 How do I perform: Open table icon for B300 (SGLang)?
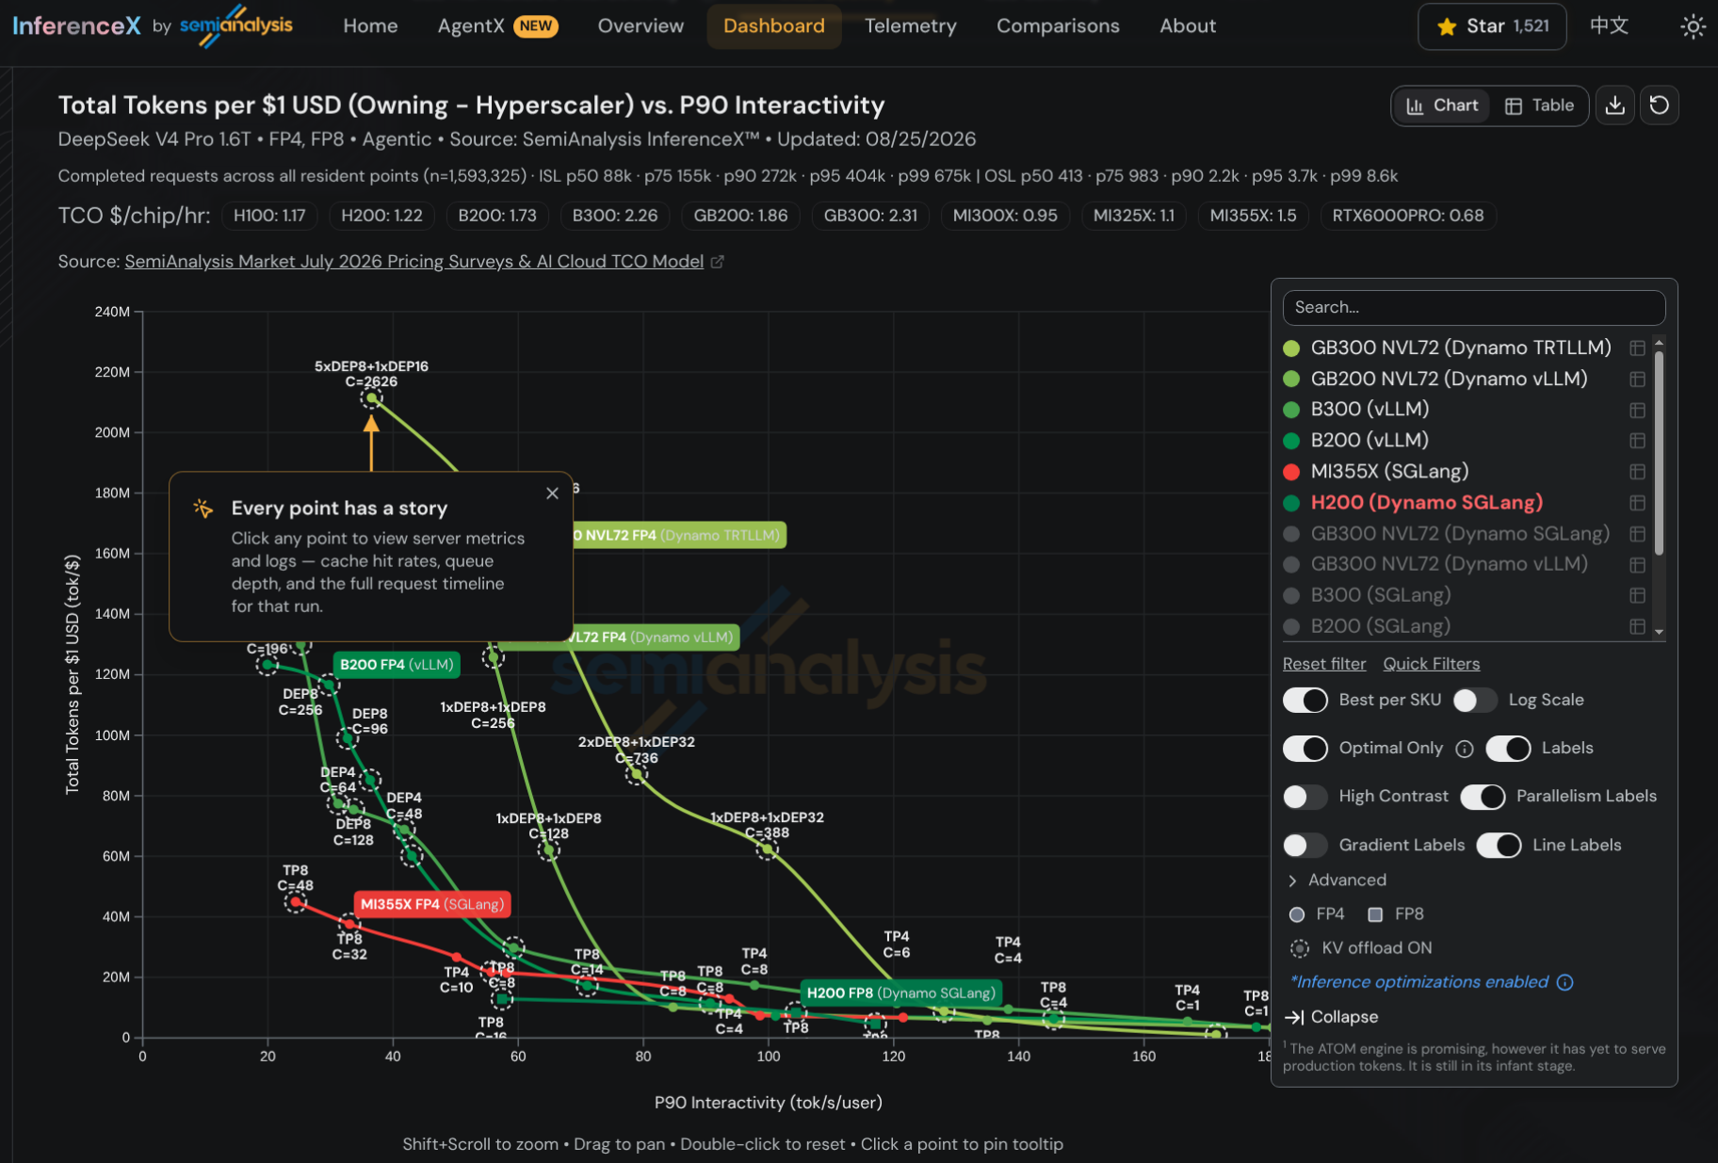(x=1638, y=596)
